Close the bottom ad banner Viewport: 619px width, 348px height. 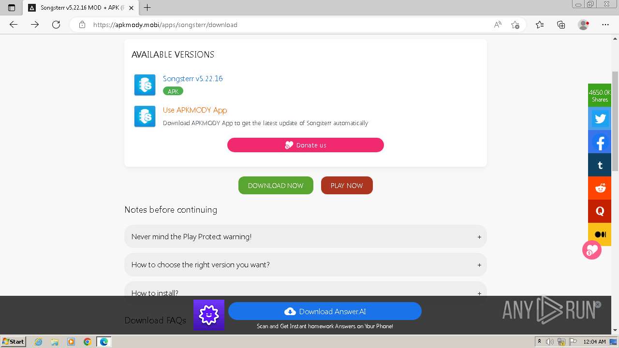(x=598, y=304)
